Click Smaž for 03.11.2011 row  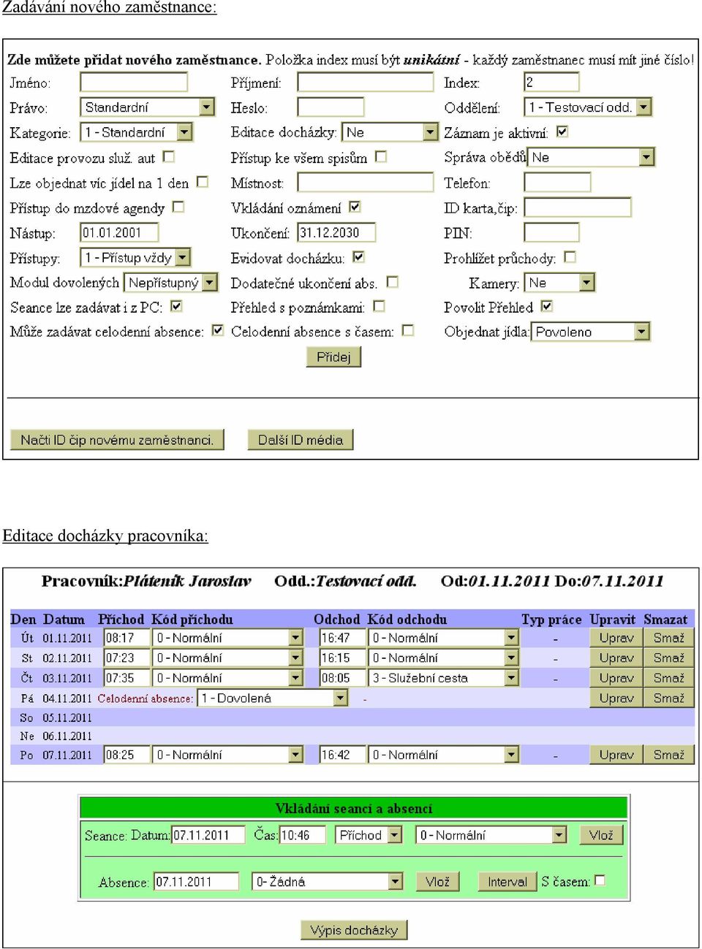point(669,678)
